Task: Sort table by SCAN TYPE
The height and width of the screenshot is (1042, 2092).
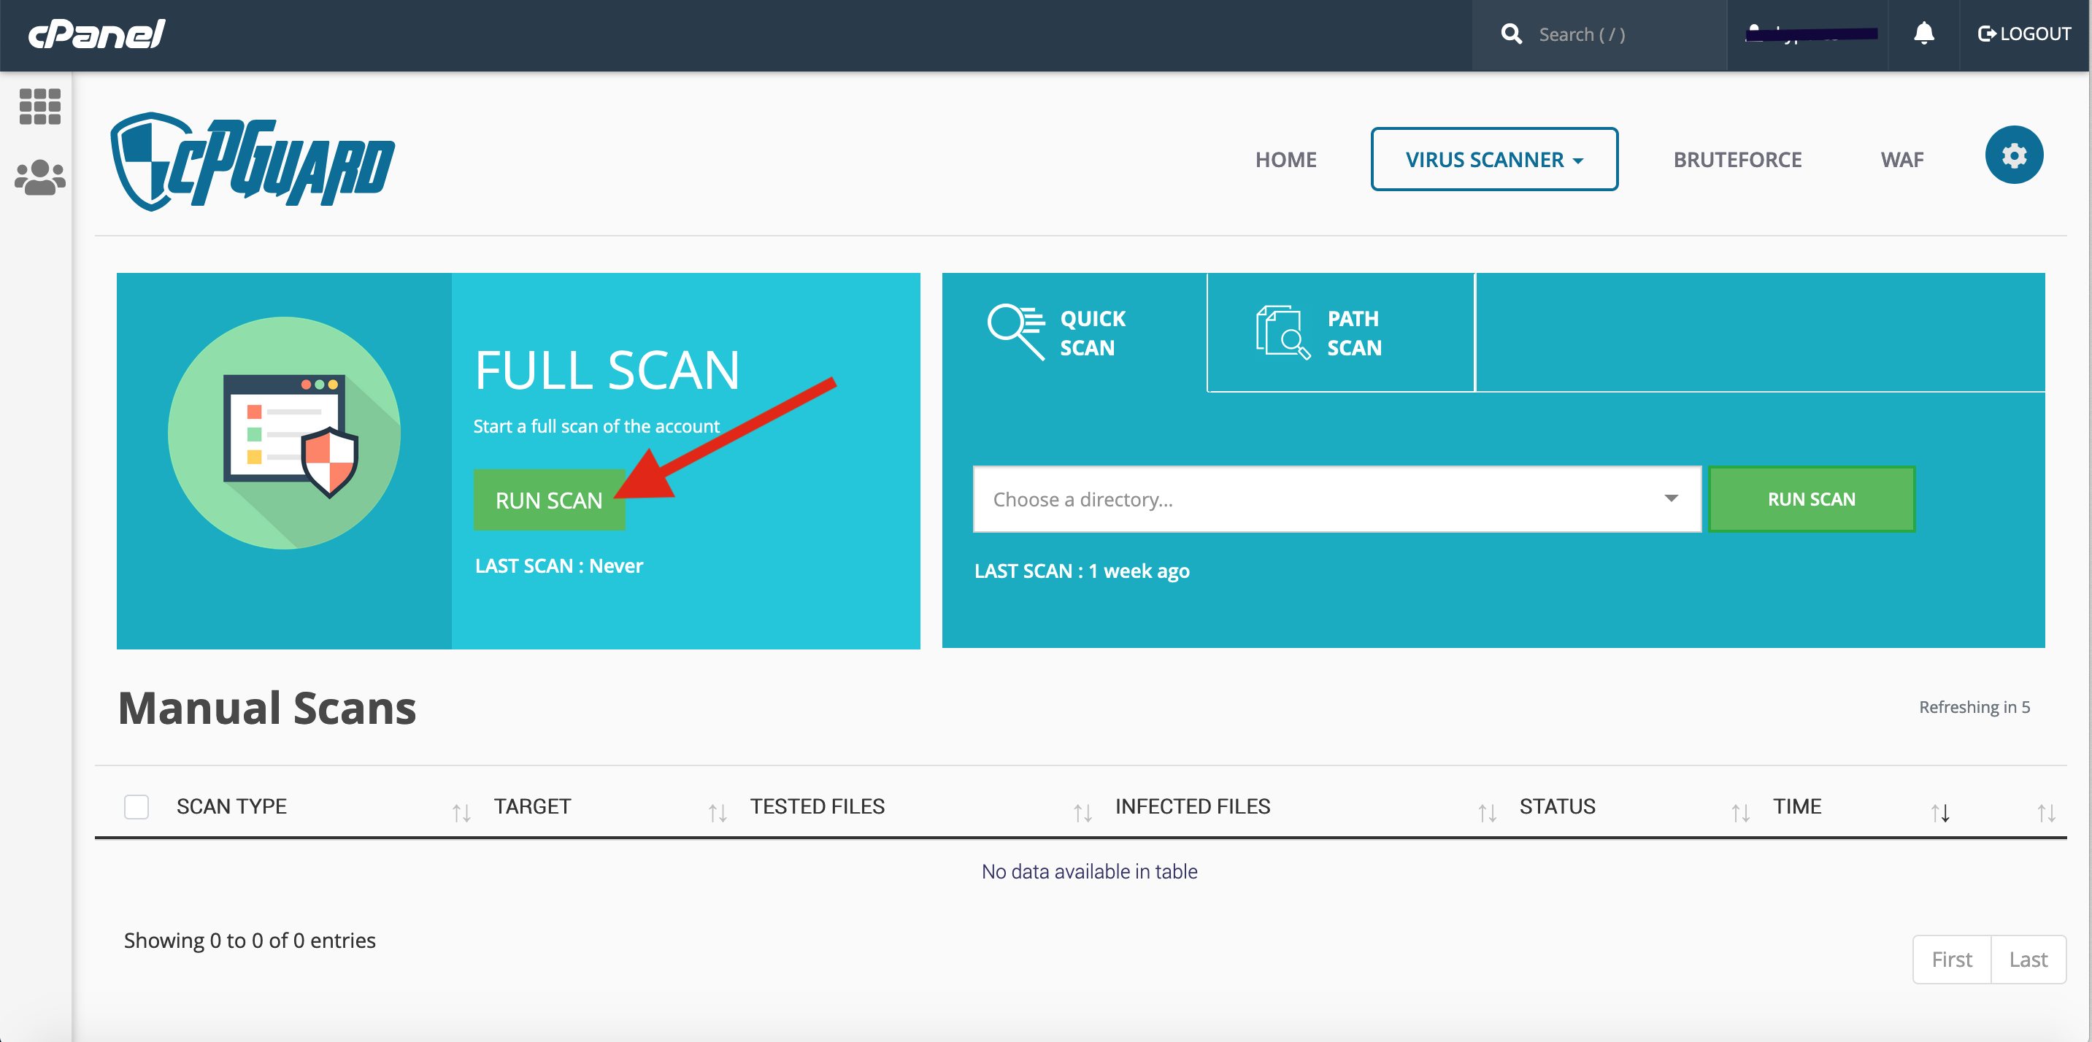Action: 231,806
